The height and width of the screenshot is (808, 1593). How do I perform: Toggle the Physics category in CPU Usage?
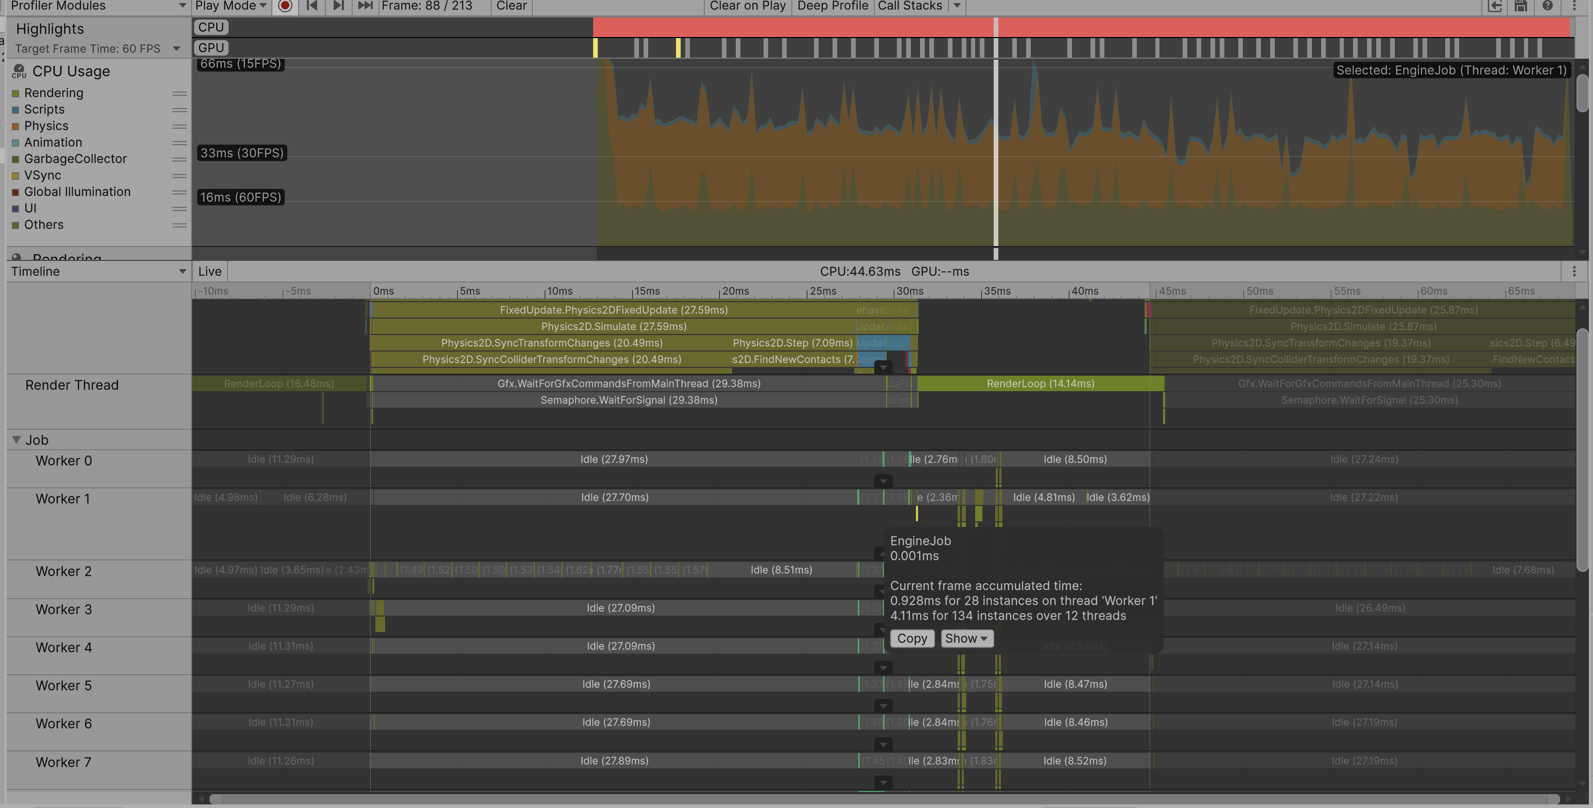click(x=15, y=126)
